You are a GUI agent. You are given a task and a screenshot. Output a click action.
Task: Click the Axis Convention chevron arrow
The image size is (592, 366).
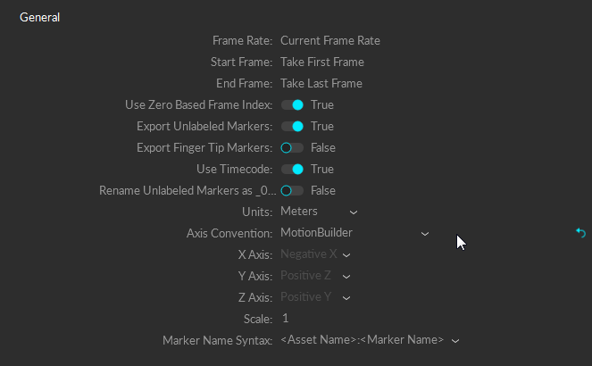point(425,234)
